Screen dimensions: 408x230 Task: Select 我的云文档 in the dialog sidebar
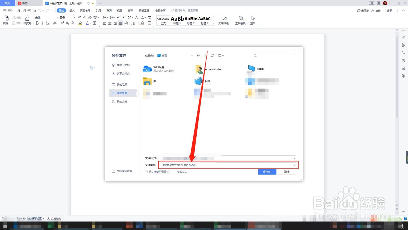(121, 65)
